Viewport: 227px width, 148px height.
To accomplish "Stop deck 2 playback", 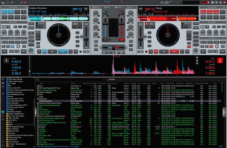I will 164,52.
